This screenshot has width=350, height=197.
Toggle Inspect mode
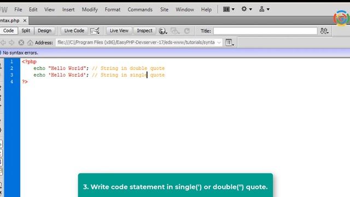point(144,31)
